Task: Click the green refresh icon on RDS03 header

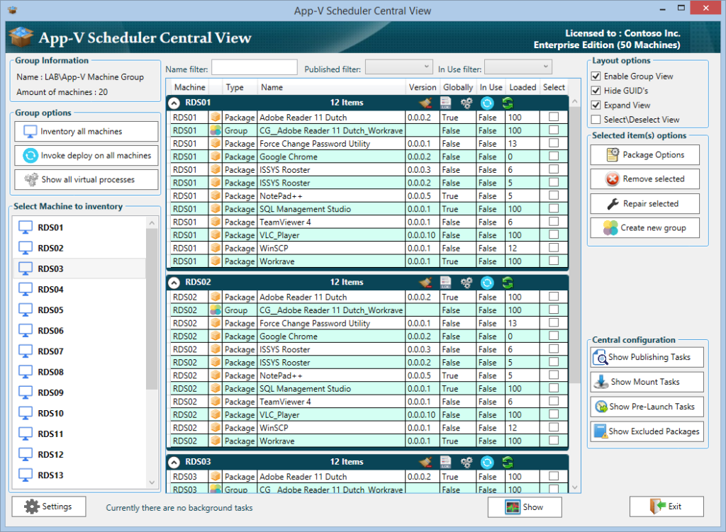Action: click(507, 461)
